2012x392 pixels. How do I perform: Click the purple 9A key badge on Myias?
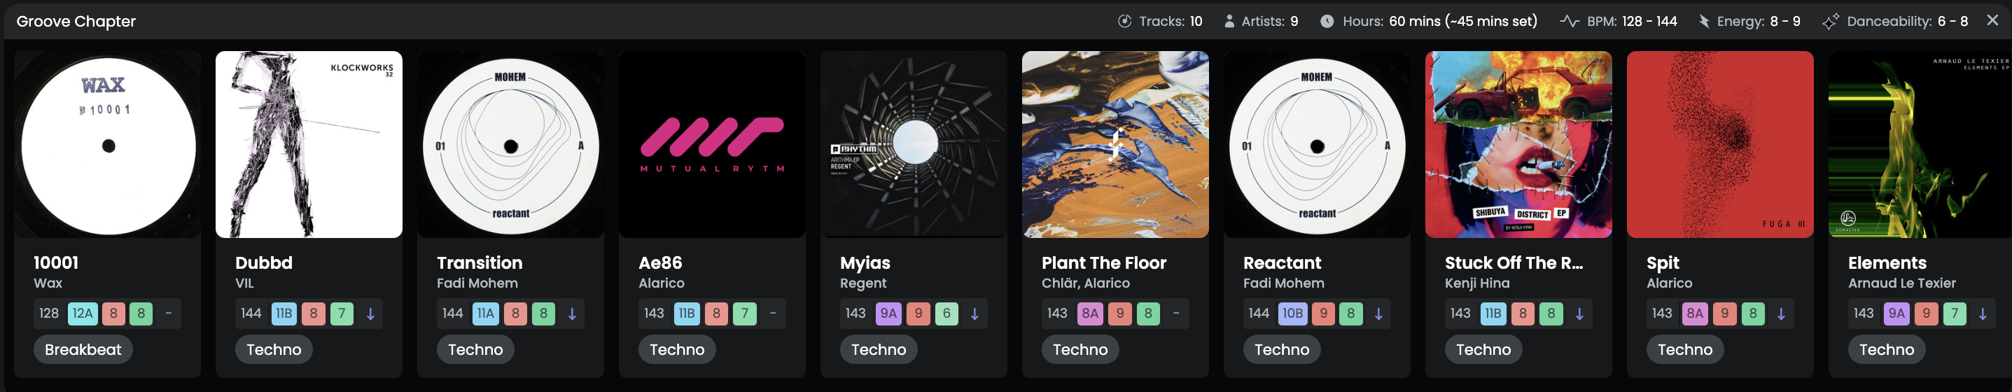[889, 314]
